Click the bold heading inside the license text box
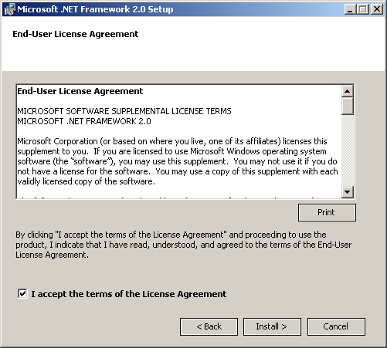 pos(80,91)
